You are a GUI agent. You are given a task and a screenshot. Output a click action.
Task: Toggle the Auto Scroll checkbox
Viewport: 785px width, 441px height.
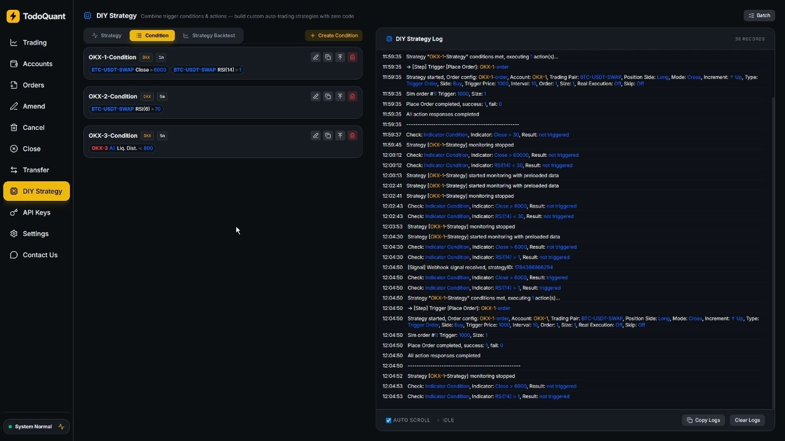click(388, 420)
